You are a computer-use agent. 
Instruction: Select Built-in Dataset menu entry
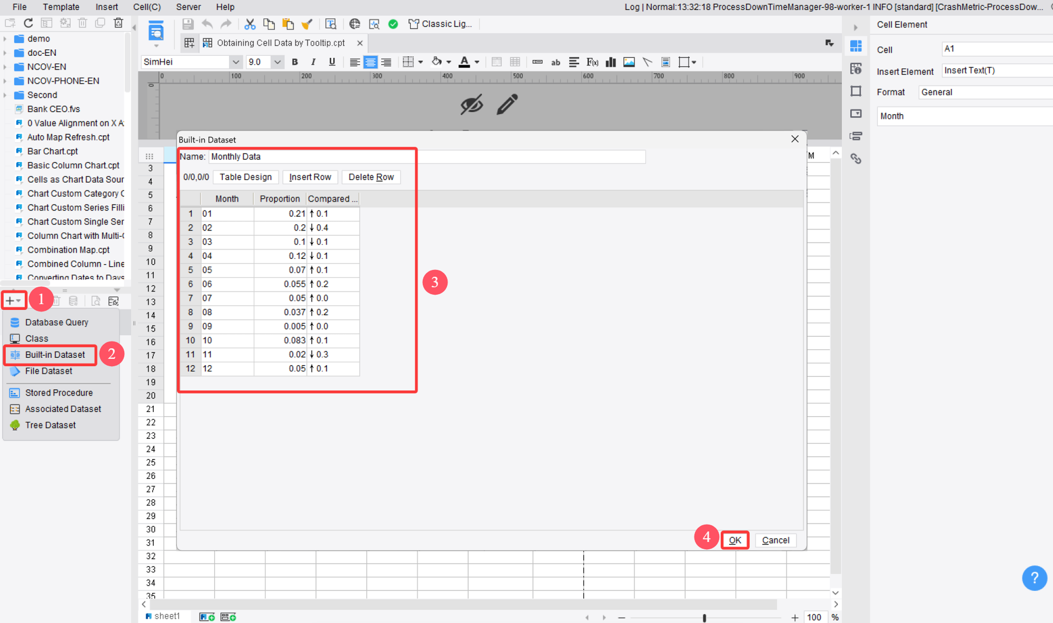click(51, 355)
